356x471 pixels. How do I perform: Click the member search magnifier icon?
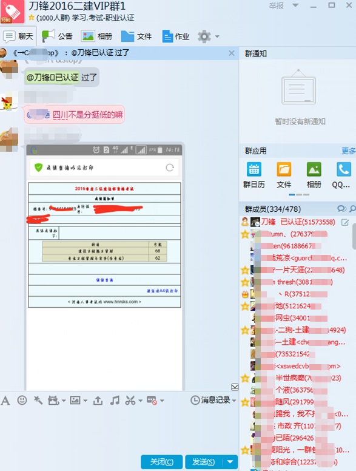pyautogui.click(x=353, y=208)
